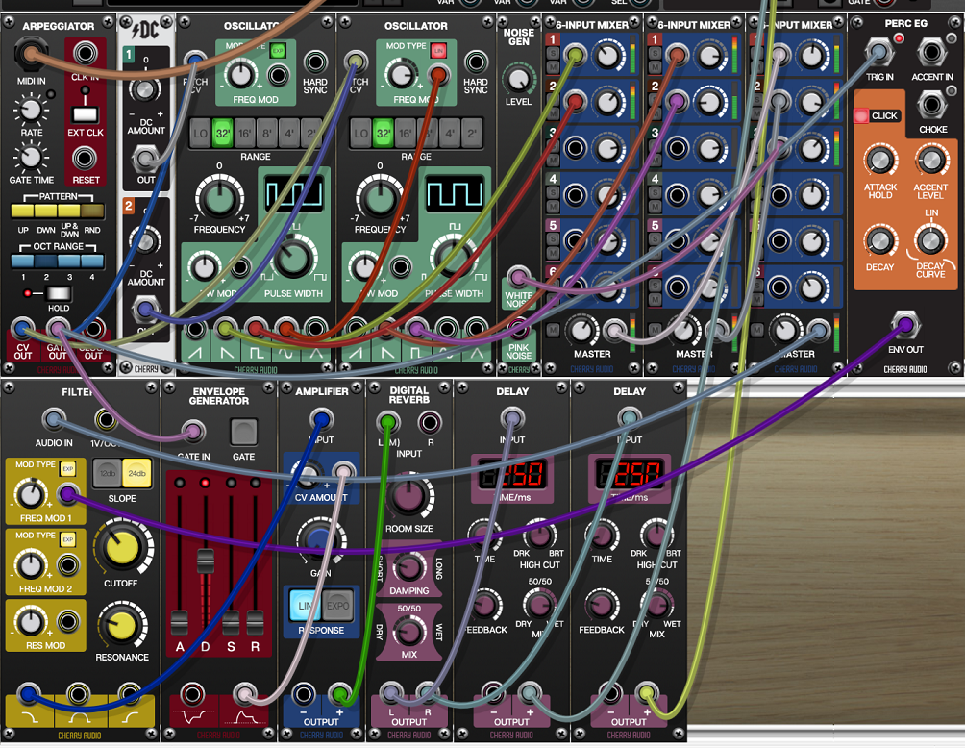Click channel 4 input jack on second mixer
965x748 pixels.
pyautogui.click(x=677, y=196)
